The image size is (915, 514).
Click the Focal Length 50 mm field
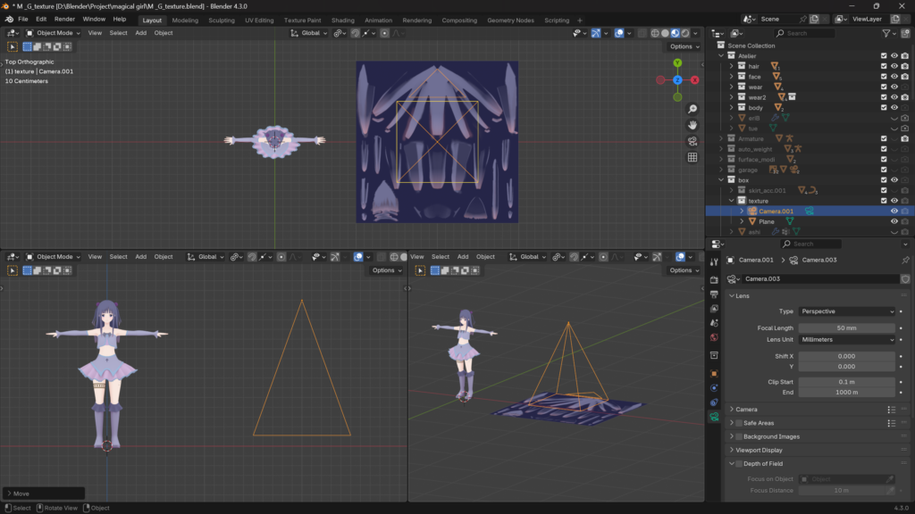click(846, 328)
